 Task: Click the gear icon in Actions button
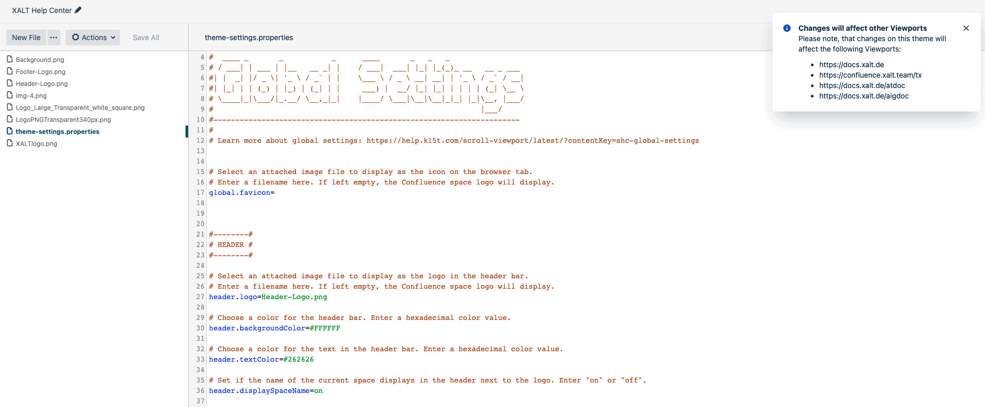(x=76, y=38)
